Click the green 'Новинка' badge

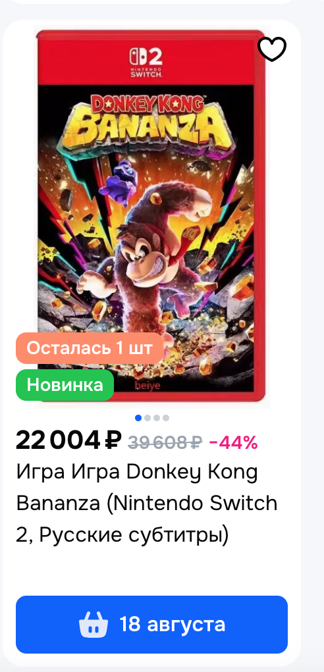pos(65,385)
